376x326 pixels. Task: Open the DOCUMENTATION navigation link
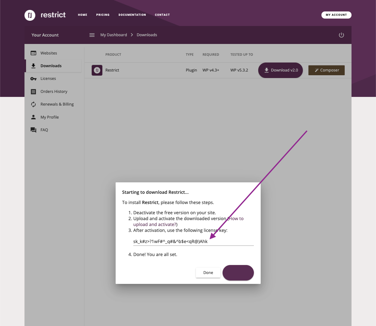click(x=132, y=15)
